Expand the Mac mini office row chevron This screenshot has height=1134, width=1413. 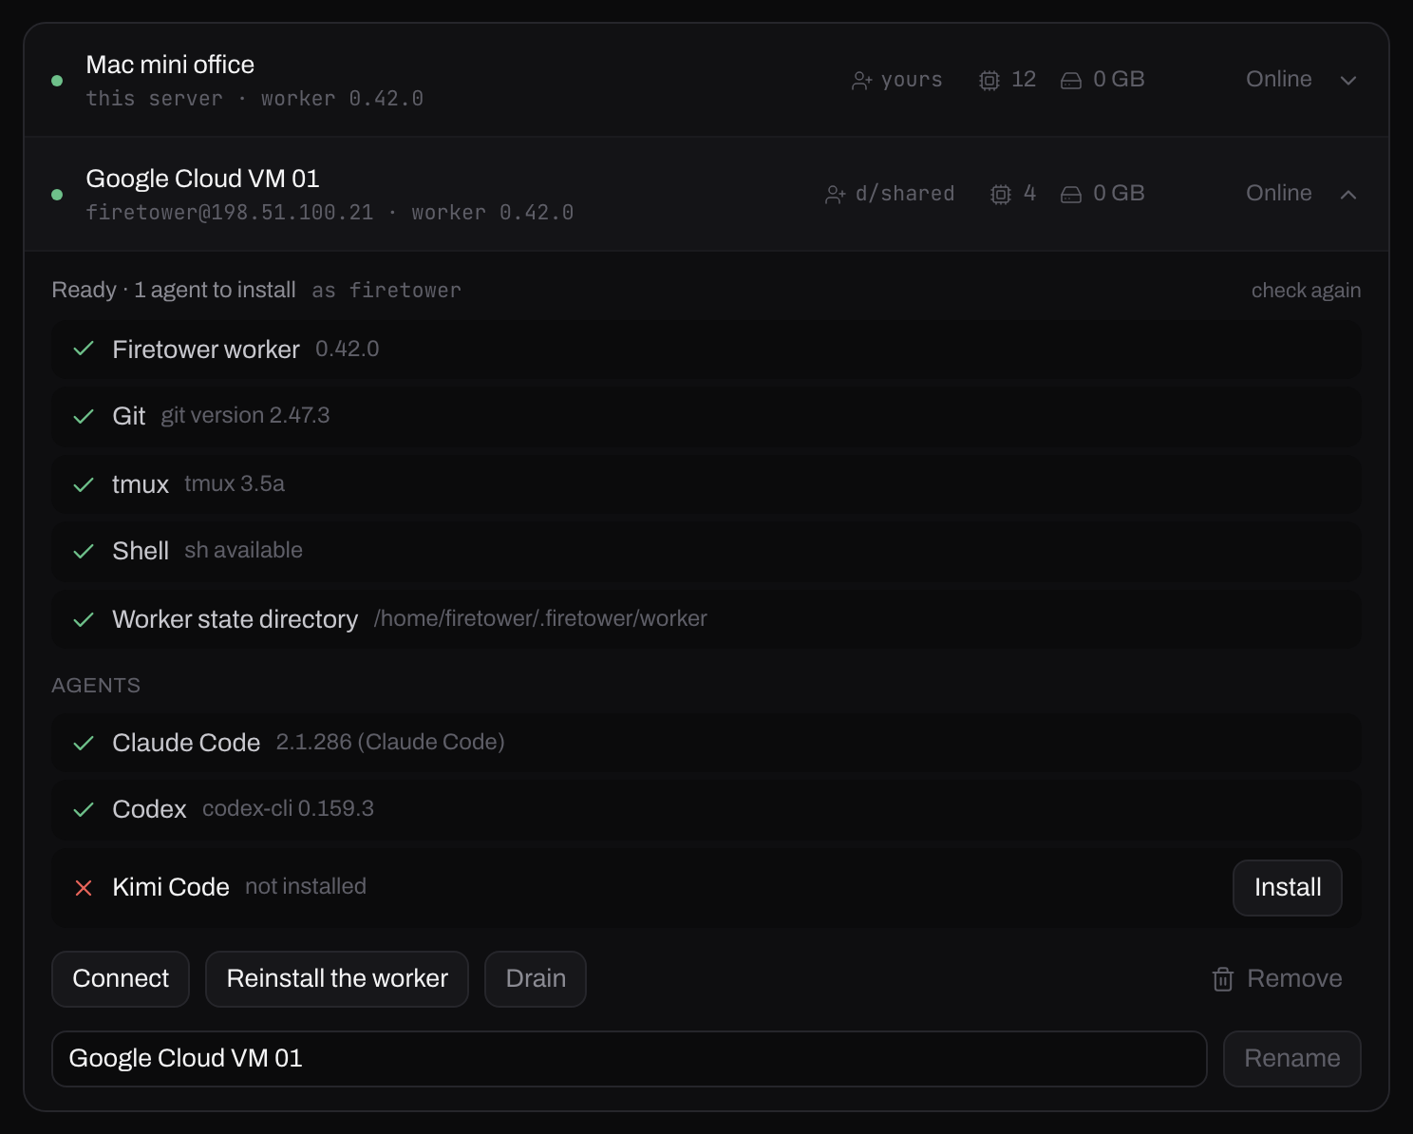pyautogui.click(x=1347, y=80)
